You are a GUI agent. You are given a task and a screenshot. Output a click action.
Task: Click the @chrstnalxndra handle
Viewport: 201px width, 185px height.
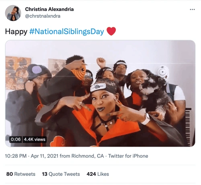click(43, 16)
